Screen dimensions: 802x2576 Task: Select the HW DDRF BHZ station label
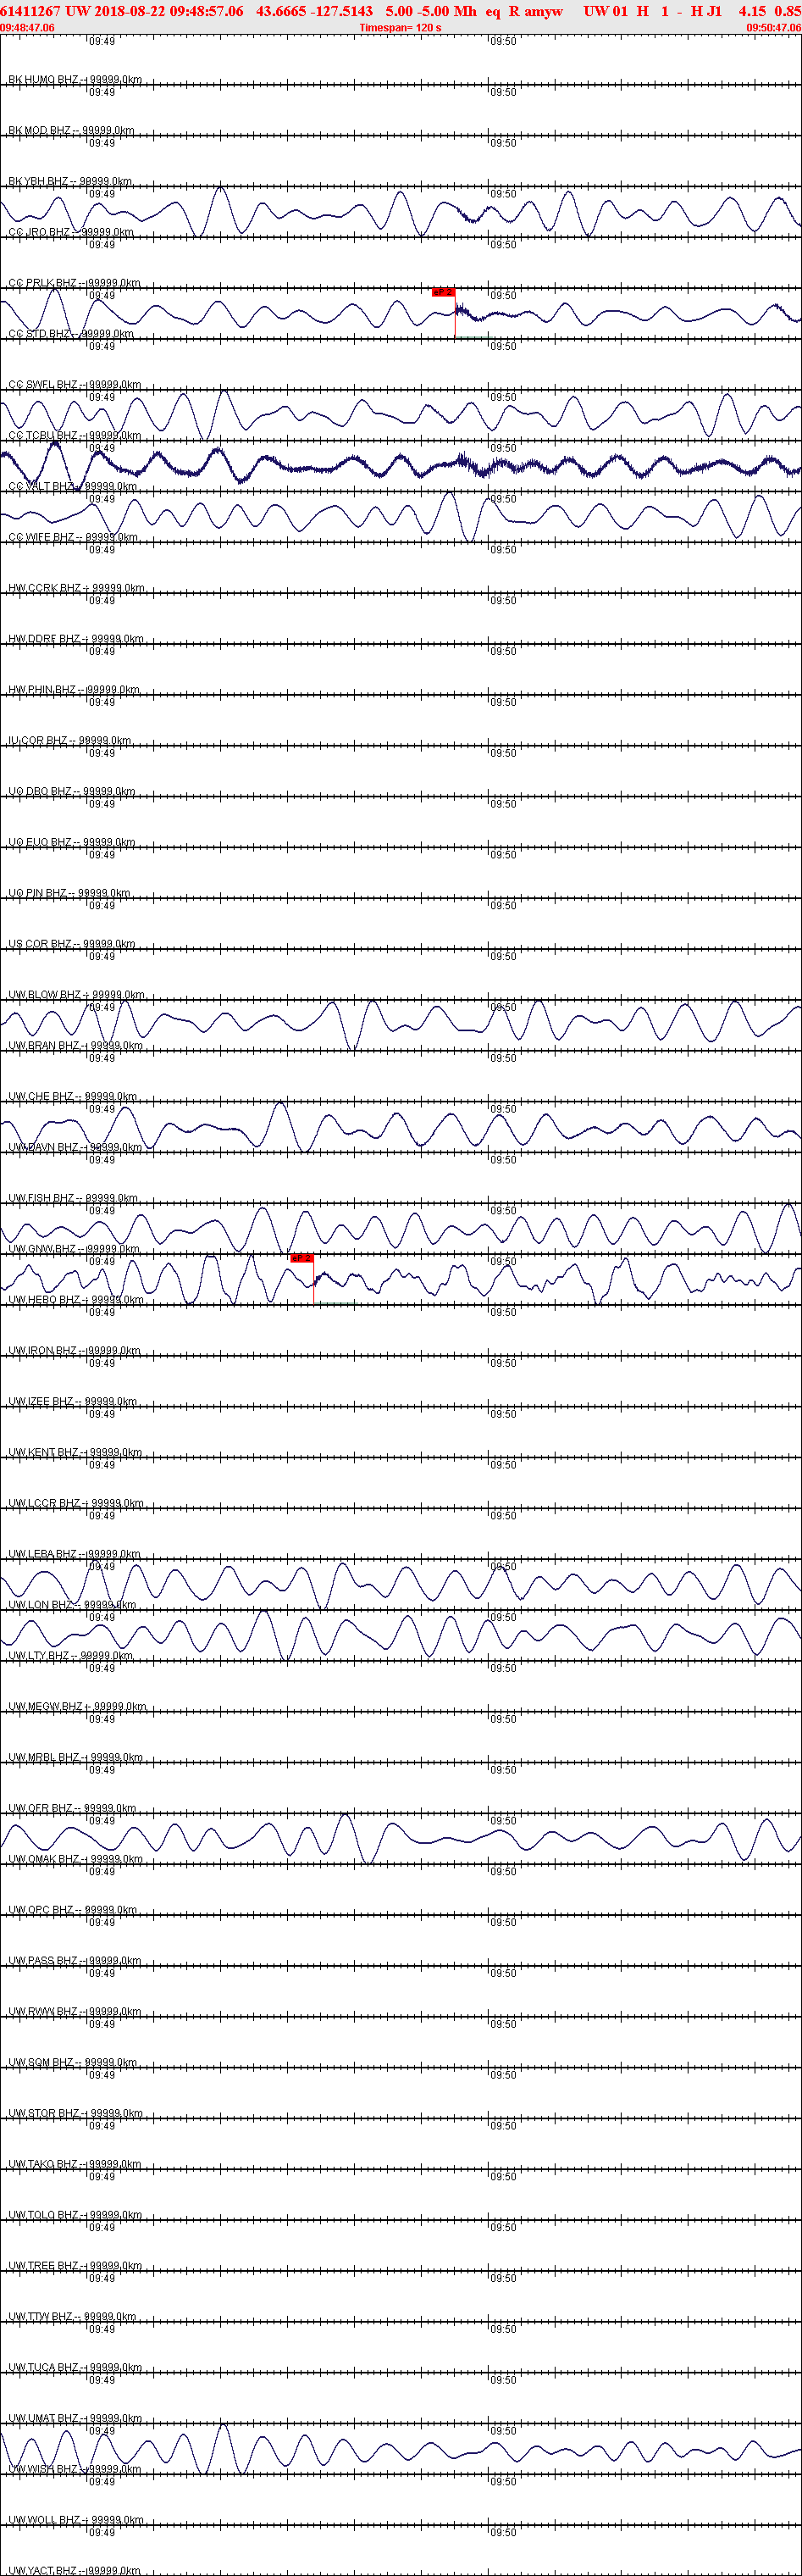[76, 639]
